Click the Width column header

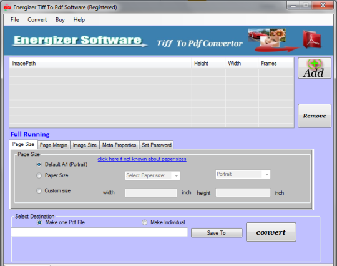pyautogui.click(x=242, y=64)
